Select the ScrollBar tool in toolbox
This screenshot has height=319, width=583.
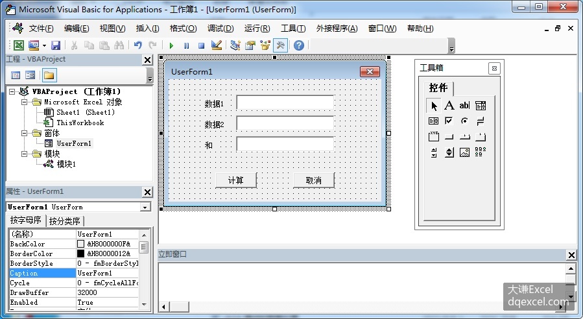pyautogui.click(x=434, y=152)
